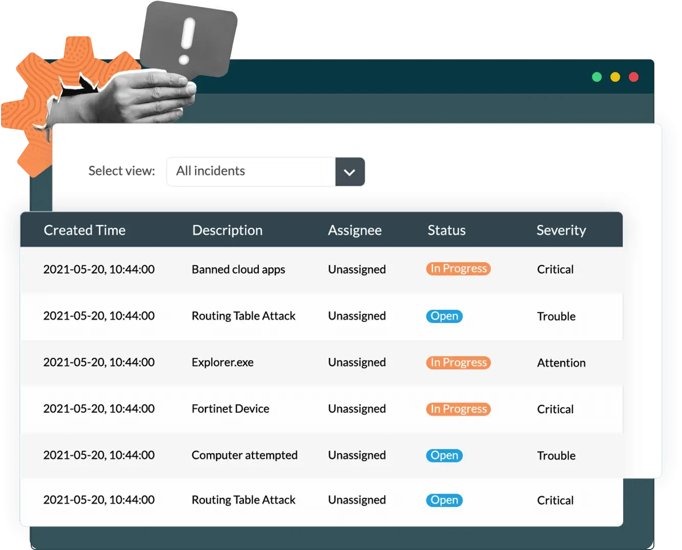Click Unassigned for Banned cloud apps
Viewport: 682px width, 550px height.
coord(357,269)
